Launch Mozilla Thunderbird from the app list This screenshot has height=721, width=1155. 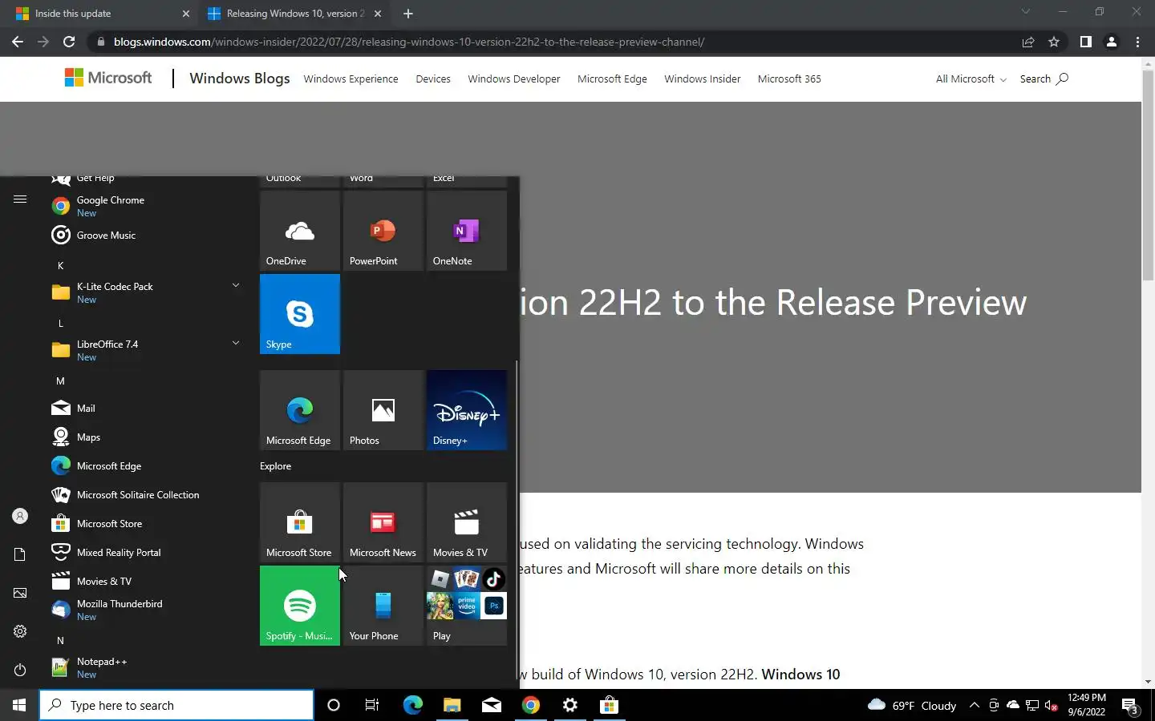pyautogui.click(x=147, y=610)
